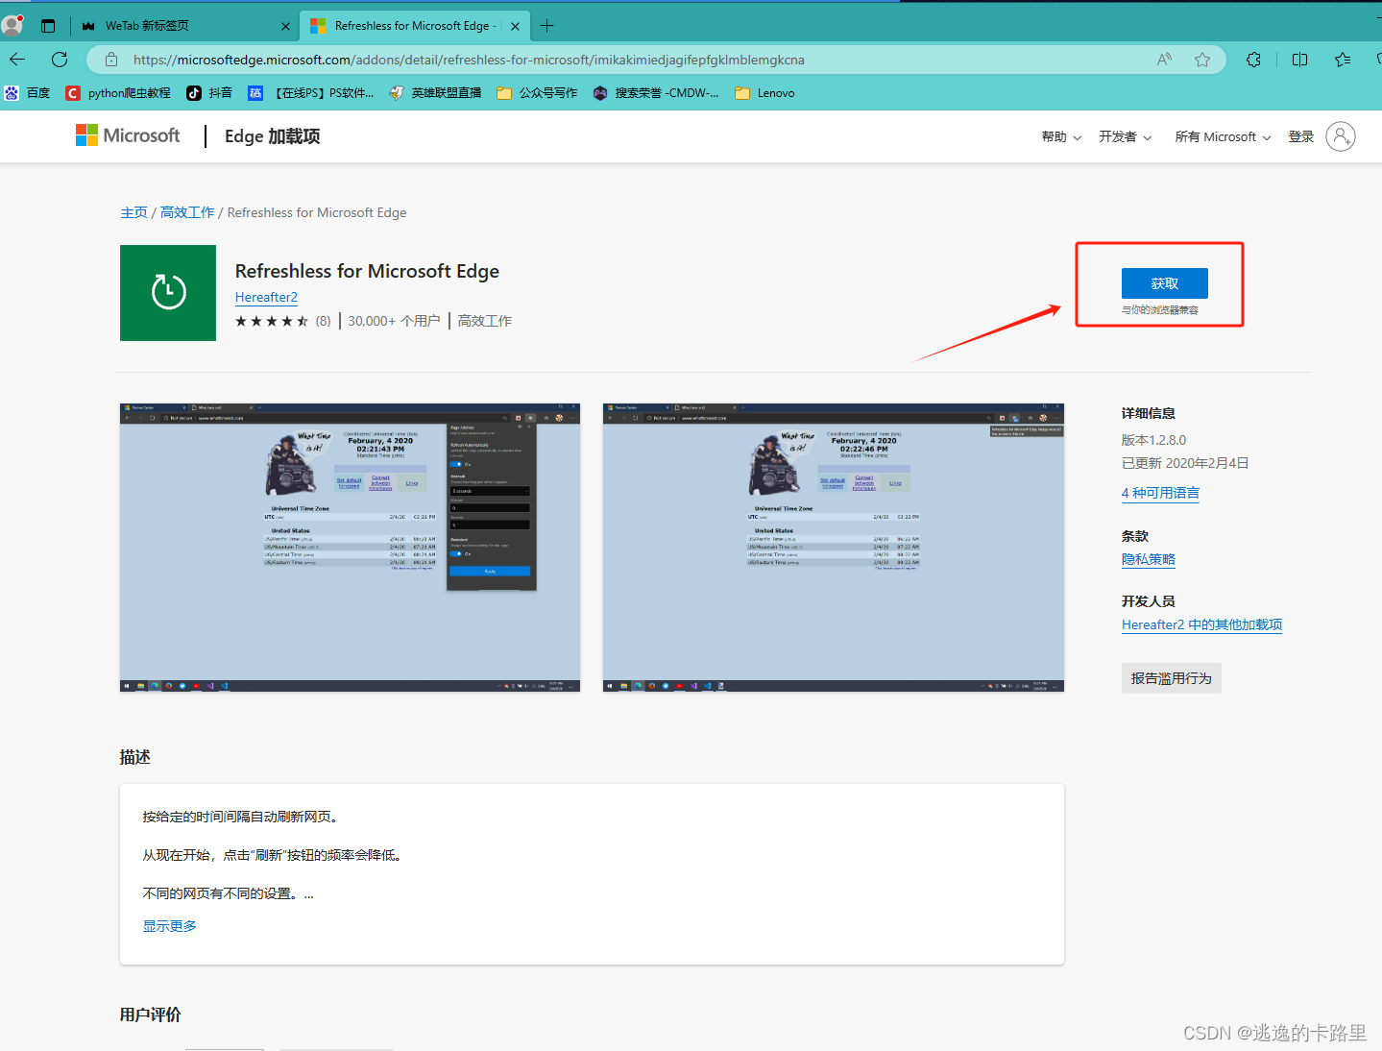Viewport: 1382px width, 1051px height.
Task: Activate the read aloud icon
Action: (1164, 60)
